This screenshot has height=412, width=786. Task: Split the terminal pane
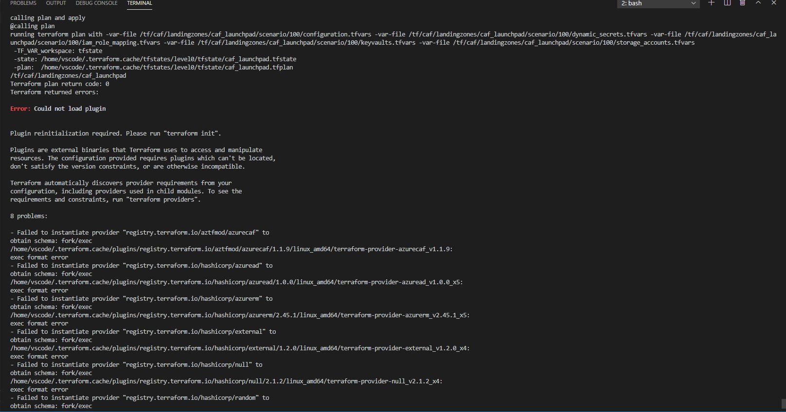pyautogui.click(x=727, y=3)
